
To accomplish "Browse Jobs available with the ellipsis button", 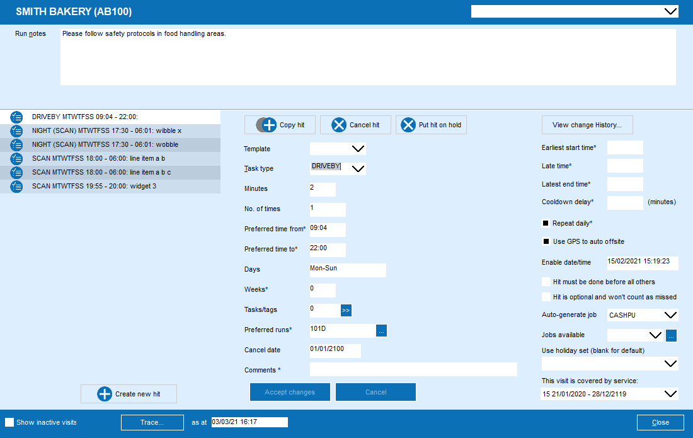I will (671, 336).
